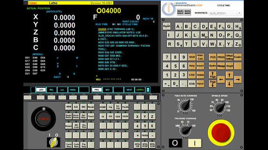
Task: Select the REL softkey tab
Action: 52,90
